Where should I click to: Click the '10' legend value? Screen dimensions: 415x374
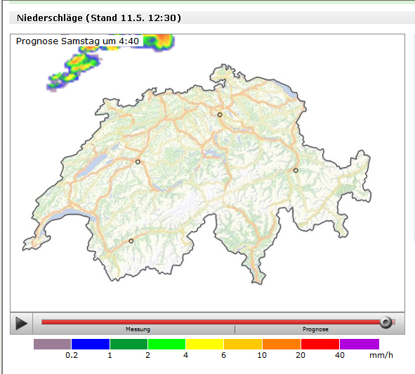tap(262, 355)
